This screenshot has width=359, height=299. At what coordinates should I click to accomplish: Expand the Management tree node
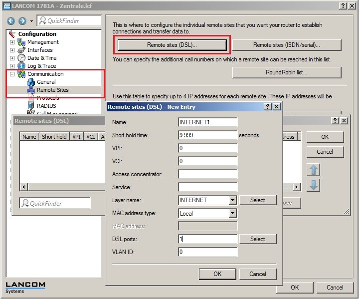(12, 42)
